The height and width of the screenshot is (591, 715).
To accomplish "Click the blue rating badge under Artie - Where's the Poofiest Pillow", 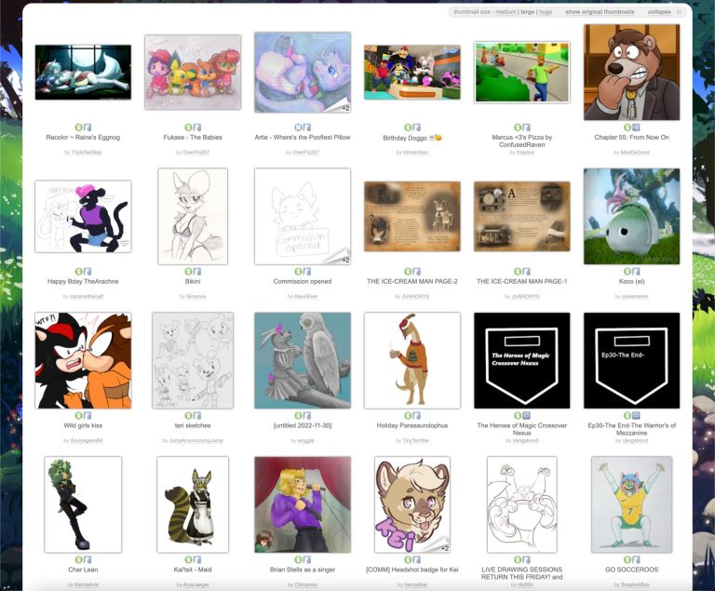I will 298,128.
